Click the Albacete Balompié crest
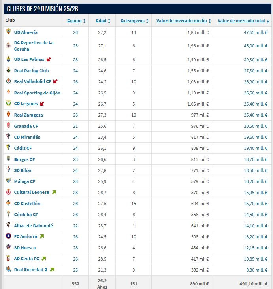This screenshot has height=289, width=273. (8, 225)
